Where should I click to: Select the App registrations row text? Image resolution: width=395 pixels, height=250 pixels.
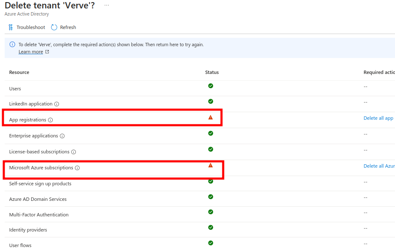(x=28, y=120)
